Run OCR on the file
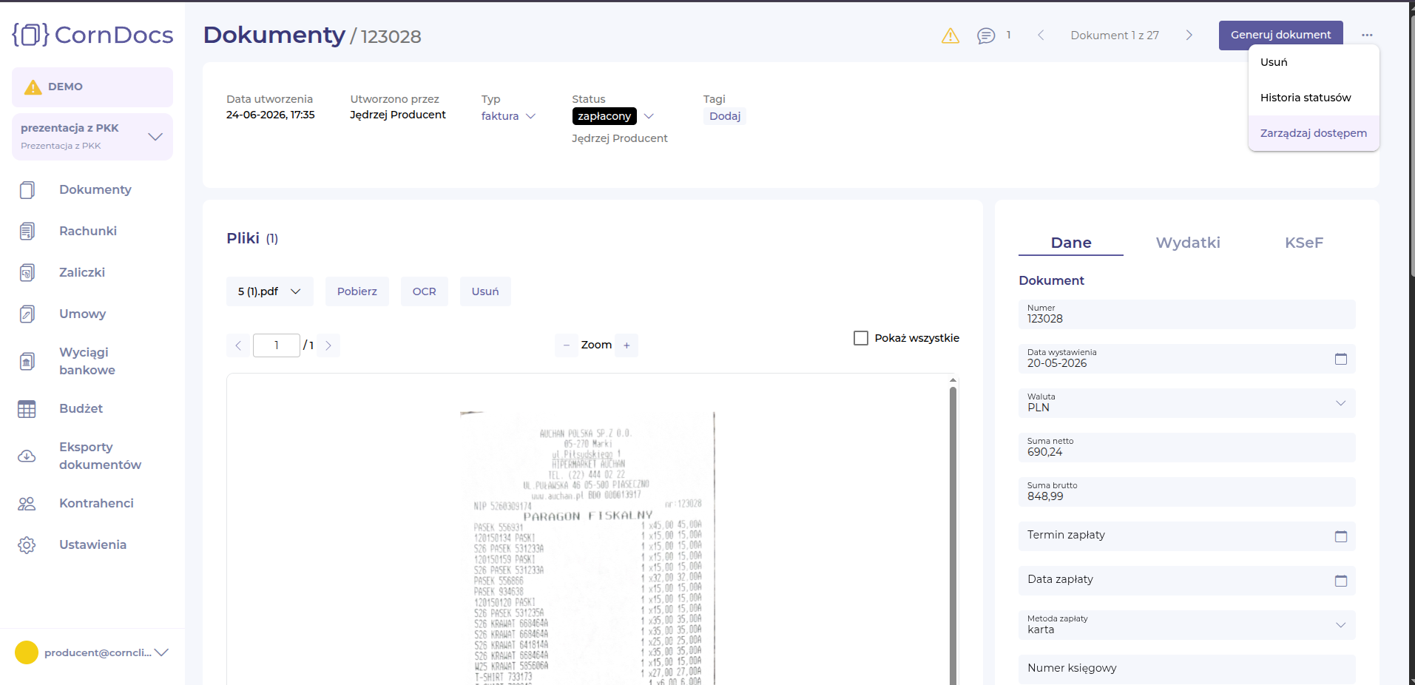Screen dimensions: 1415x685 (x=425, y=291)
